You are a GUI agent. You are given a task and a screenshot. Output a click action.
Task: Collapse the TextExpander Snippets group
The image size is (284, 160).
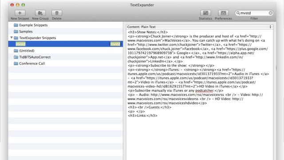[x=12, y=37]
